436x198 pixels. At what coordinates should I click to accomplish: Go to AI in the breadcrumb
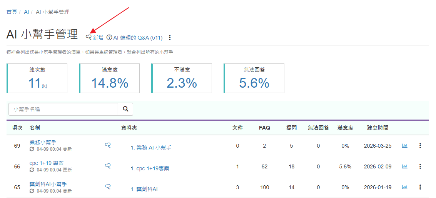point(27,12)
